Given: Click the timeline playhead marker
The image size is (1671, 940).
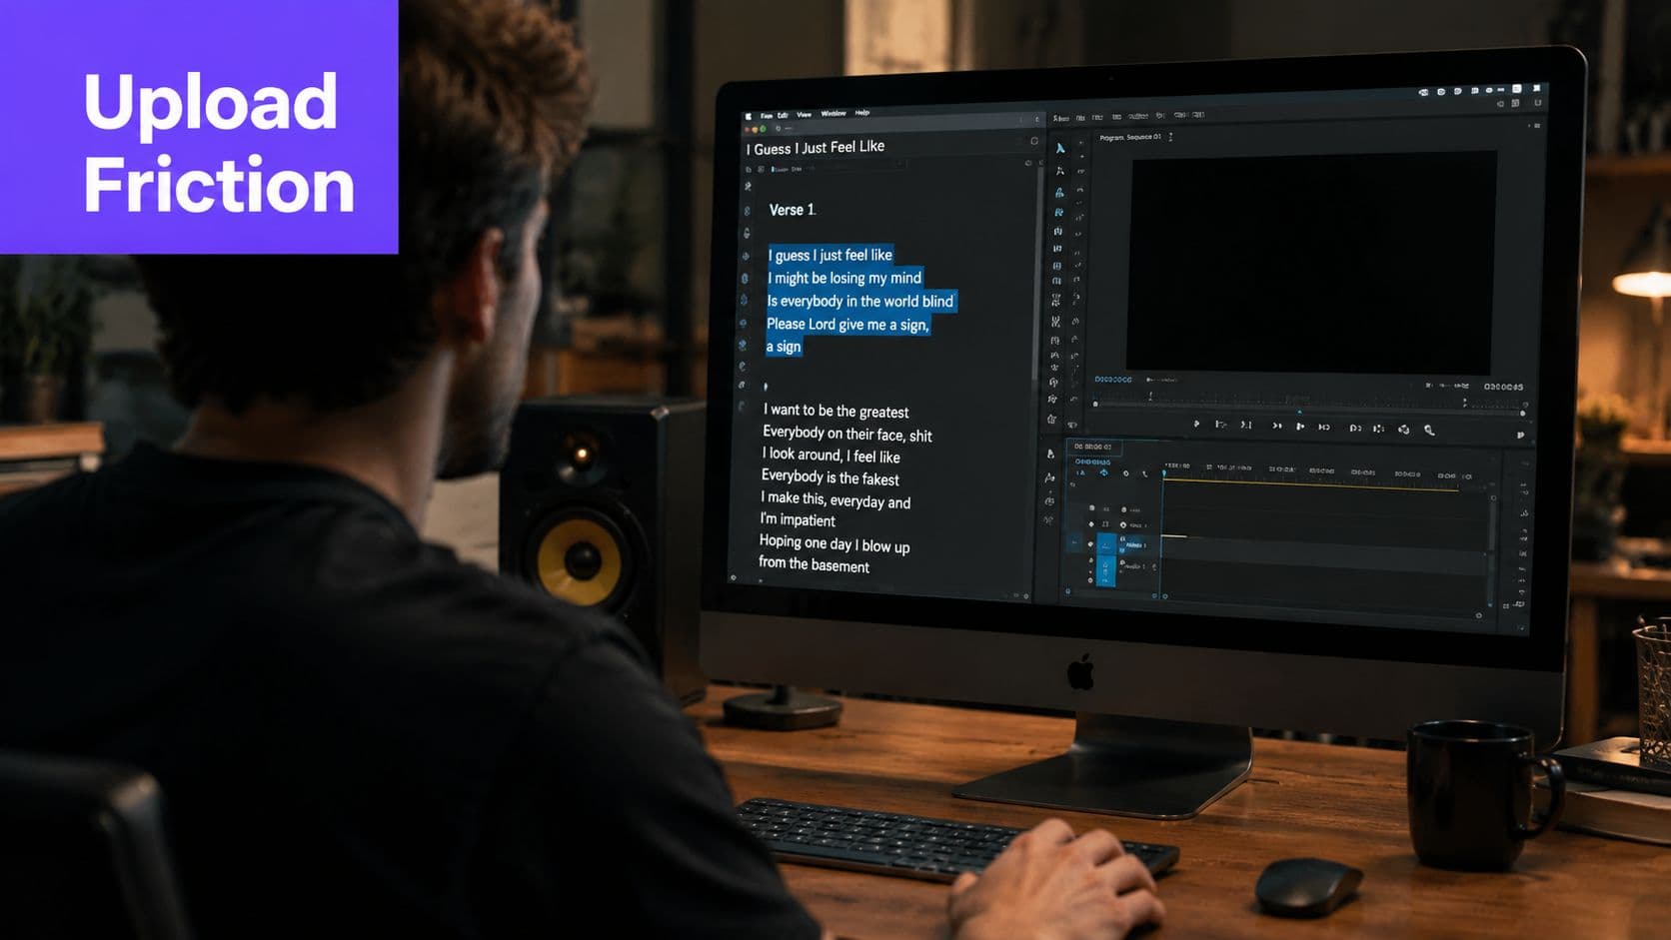Looking at the screenshot, I should [1164, 472].
